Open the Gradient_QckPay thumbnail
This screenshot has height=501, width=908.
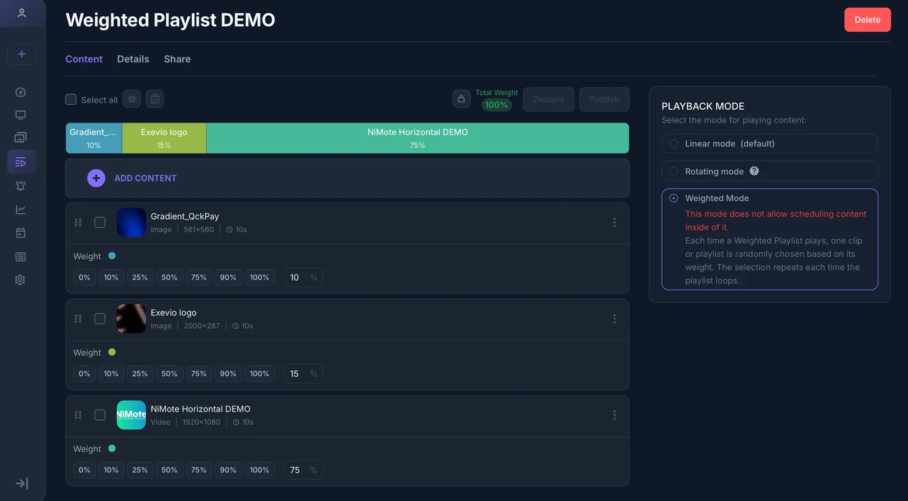[131, 222]
